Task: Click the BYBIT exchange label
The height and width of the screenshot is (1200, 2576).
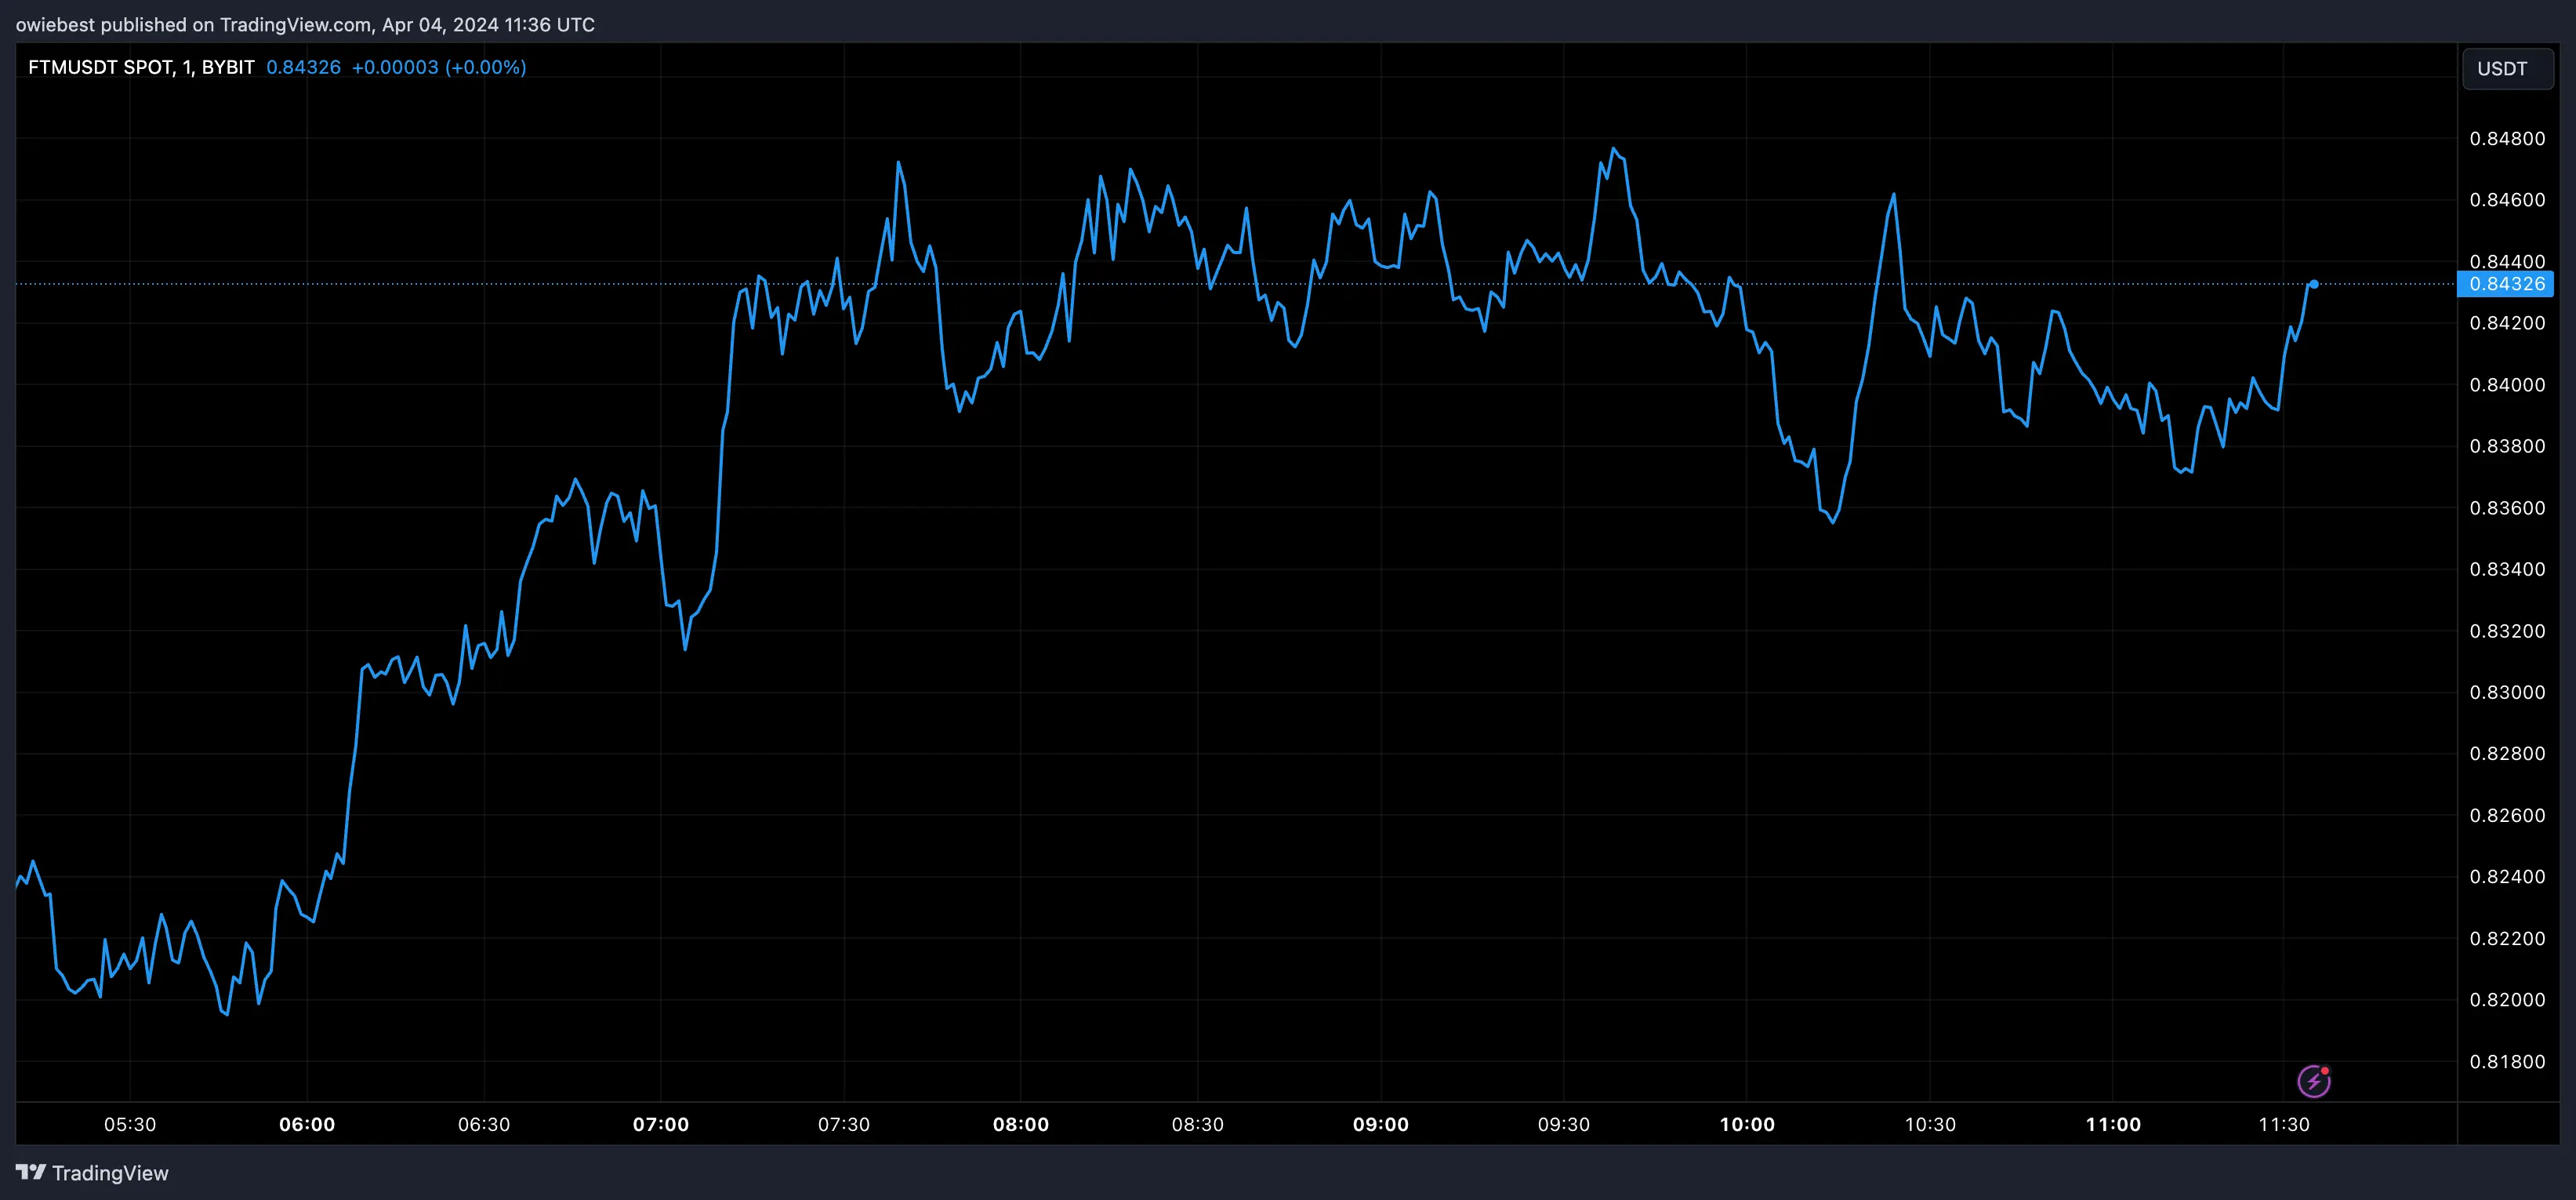Action: [x=224, y=68]
